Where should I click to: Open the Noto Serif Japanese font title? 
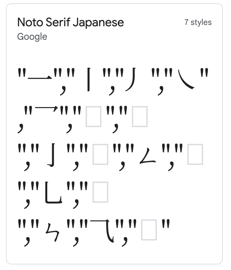tap(71, 22)
